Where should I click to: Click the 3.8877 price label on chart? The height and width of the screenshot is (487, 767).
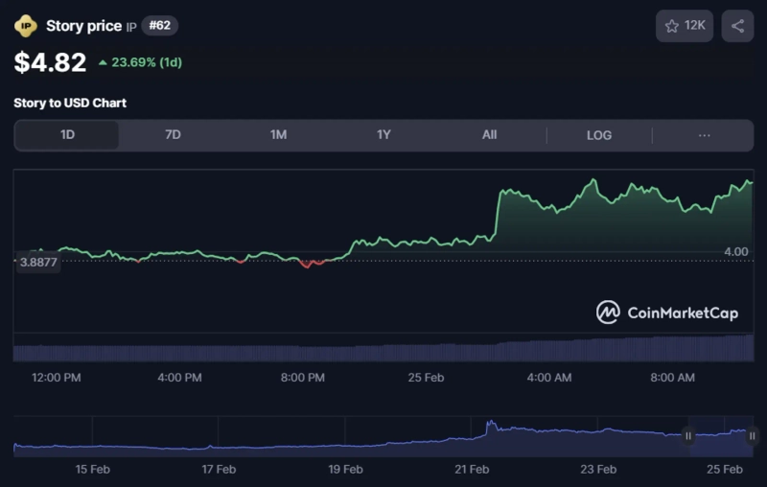point(38,261)
